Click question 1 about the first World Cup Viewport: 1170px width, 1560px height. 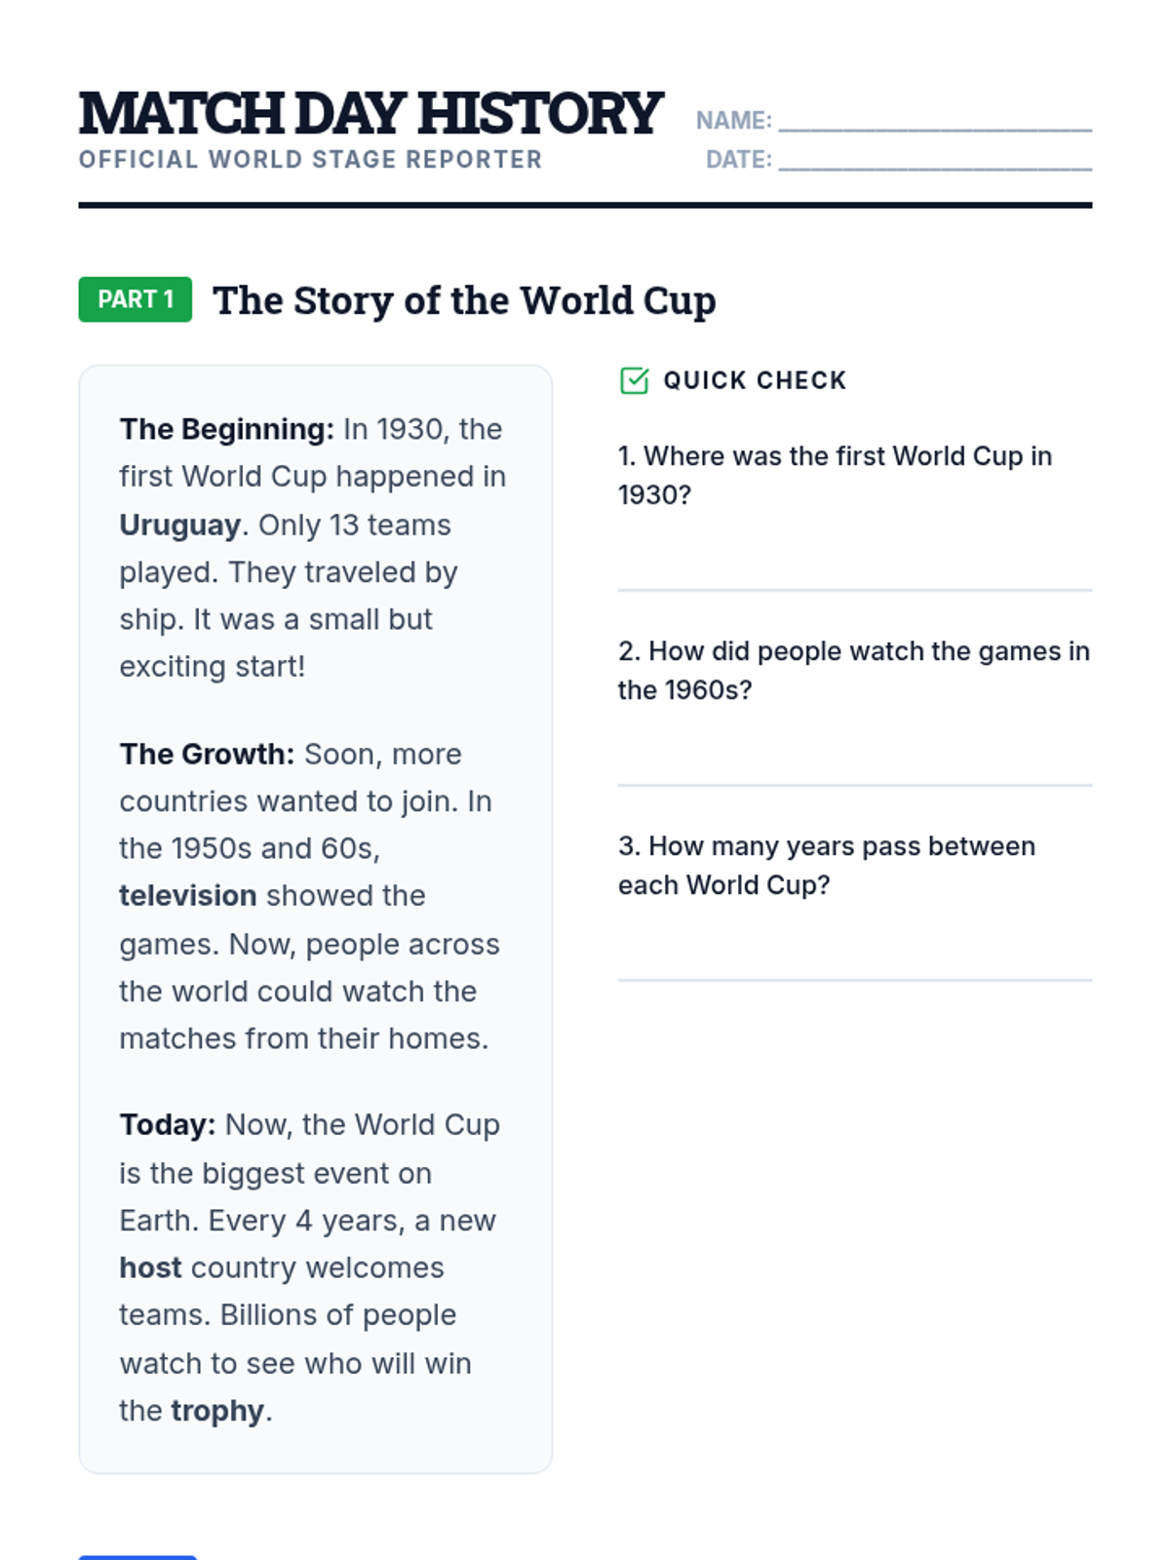pyautogui.click(x=836, y=476)
